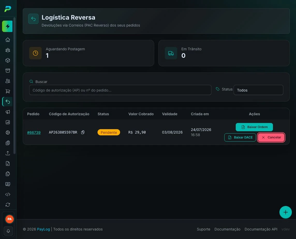The image size is (296, 239).
Task: Click the Validade column header
Action: click(170, 114)
